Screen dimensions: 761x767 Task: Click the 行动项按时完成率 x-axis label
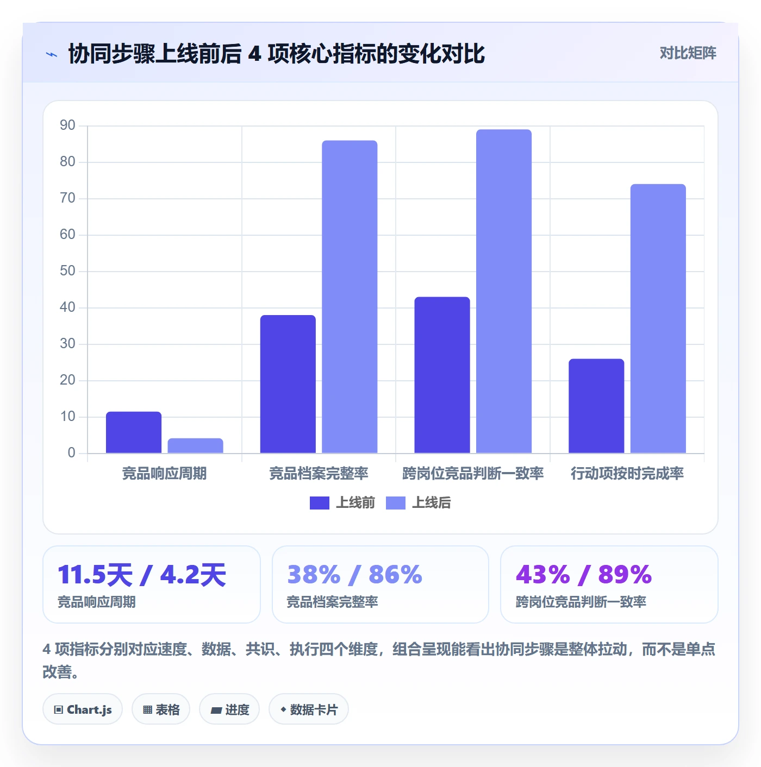627,474
